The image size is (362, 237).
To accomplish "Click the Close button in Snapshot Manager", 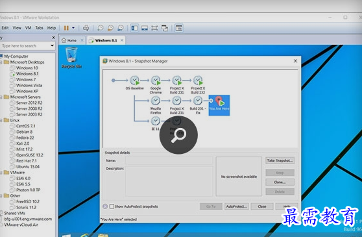I will 262,206.
